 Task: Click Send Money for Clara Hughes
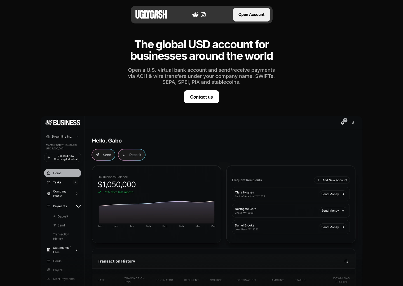pos(332,194)
